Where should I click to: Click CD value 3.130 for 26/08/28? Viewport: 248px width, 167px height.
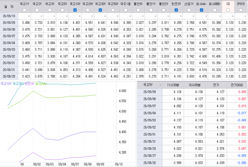(230, 76)
